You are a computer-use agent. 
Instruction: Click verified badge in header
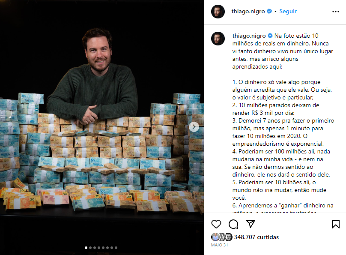coord(269,11)
